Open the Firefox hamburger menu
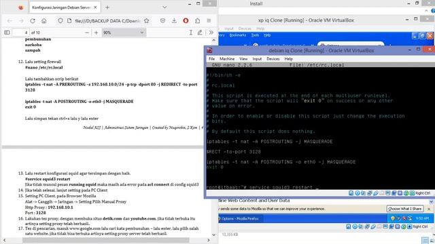 [209, 21]
